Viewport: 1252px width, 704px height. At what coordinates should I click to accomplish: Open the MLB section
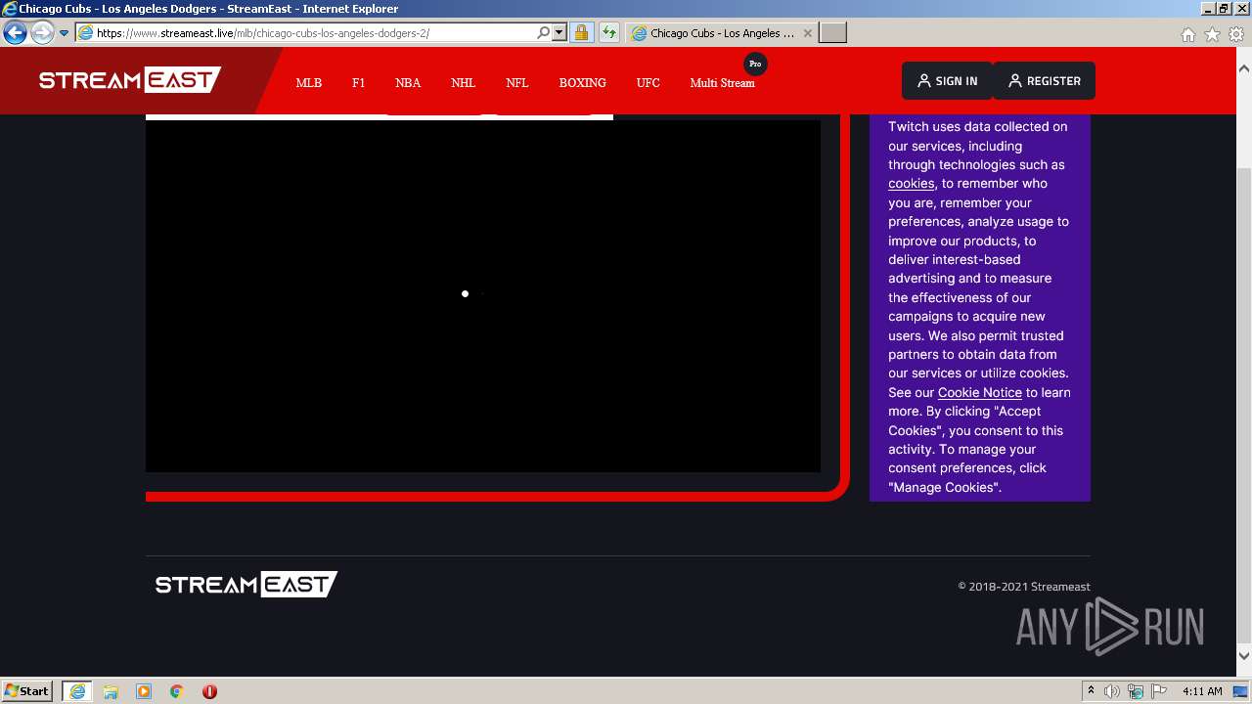(309, 83)
